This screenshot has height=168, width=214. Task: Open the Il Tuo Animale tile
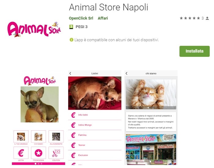pyautogui.click(x=21, y=137)
